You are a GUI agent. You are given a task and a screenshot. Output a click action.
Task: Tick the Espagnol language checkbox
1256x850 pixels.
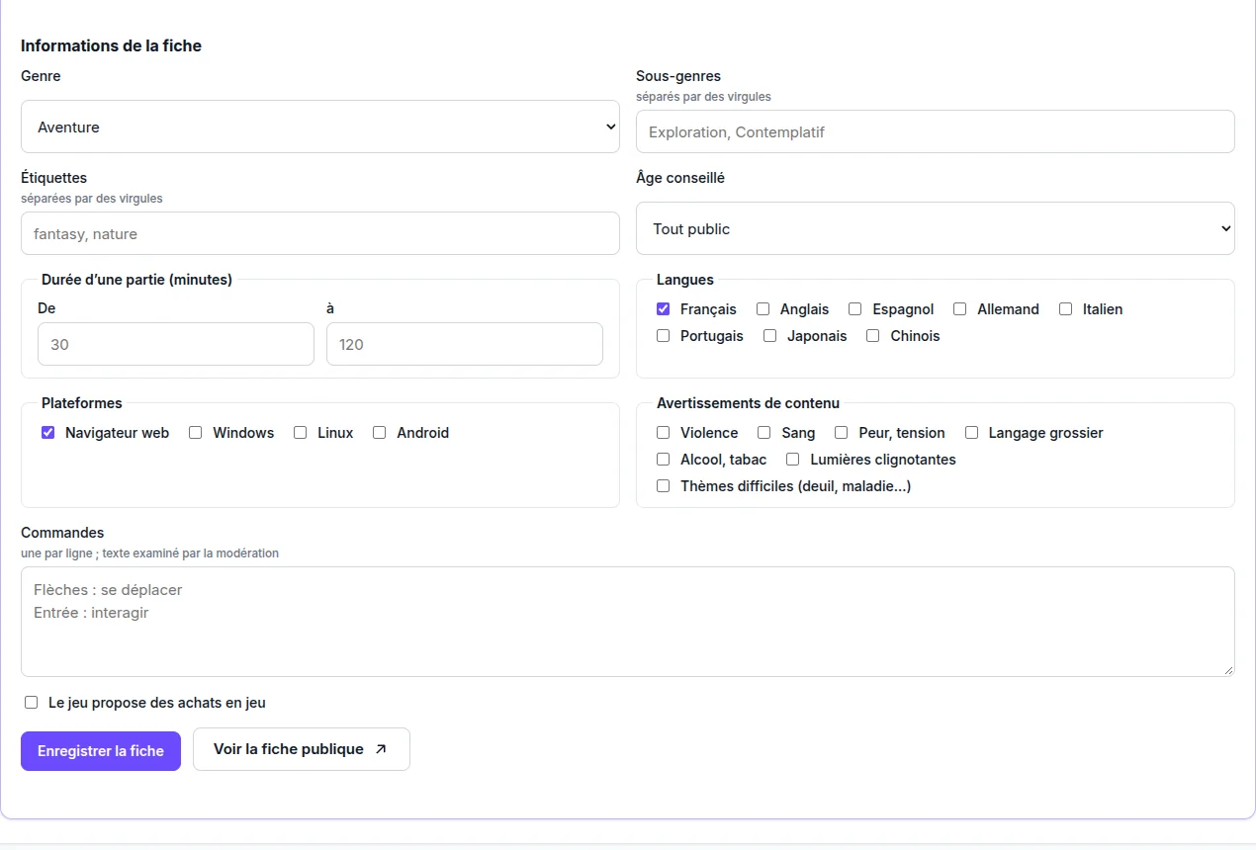tap(855, 309)
